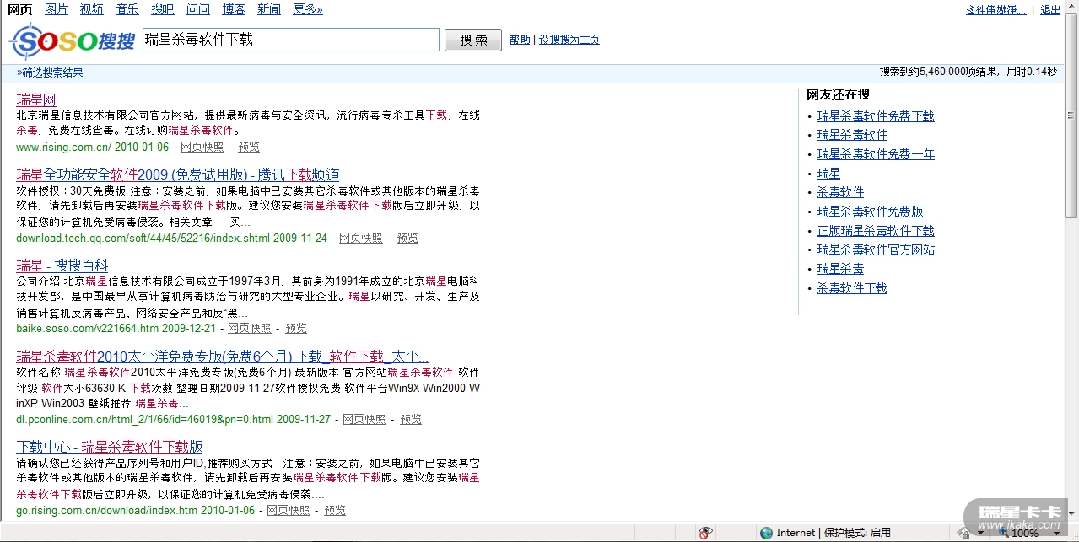Open 瑞星杀毒软件2010太平洋免费专版 result
1079x542 pixels.
click(223, 356)
